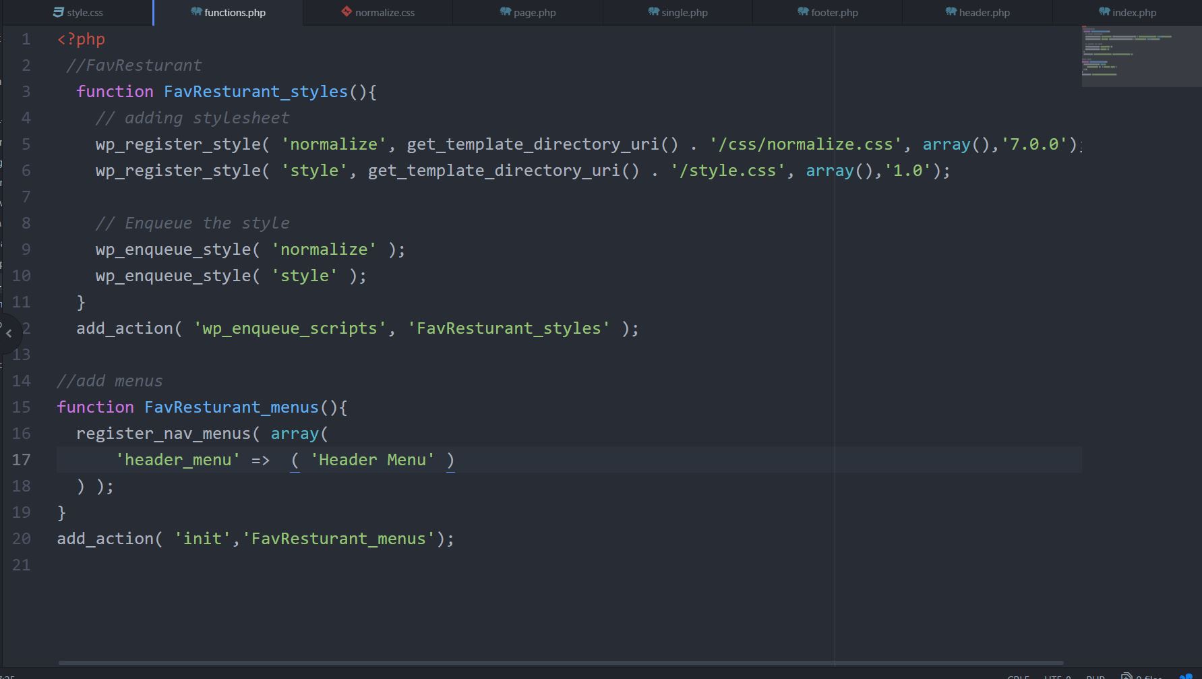Screen dimensions: 1202x679
Task: Switch to the page.php tab
Action: (528, 13)
